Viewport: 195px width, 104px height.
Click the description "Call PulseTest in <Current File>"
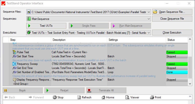(69, 52)
